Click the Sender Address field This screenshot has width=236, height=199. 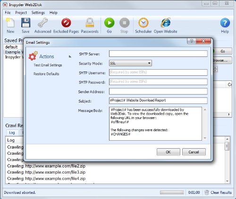pyautogui.click(x=158, y=91)
